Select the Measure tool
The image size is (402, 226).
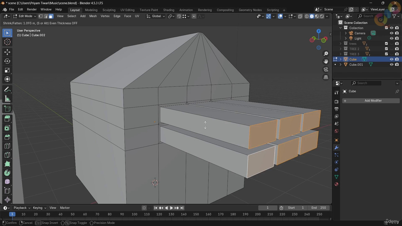7,99
